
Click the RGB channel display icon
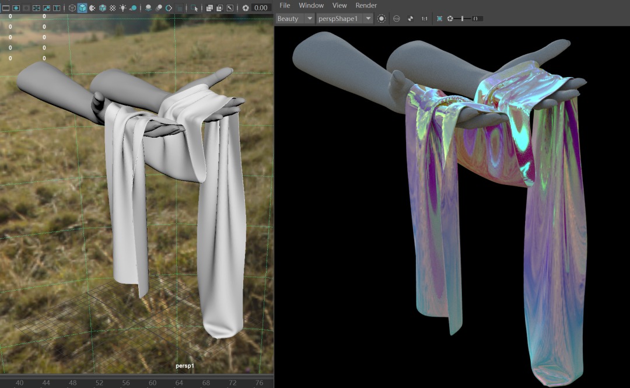(x=396, y=19)
